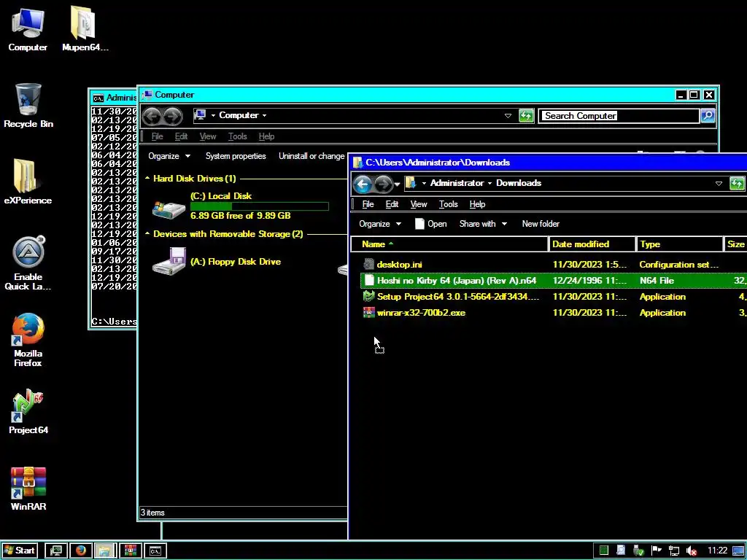Open the eXPerience folder icon
Image resolution: width=747 pixels, height=560 pixels.
pyautogui.click(x=28, y=182)
